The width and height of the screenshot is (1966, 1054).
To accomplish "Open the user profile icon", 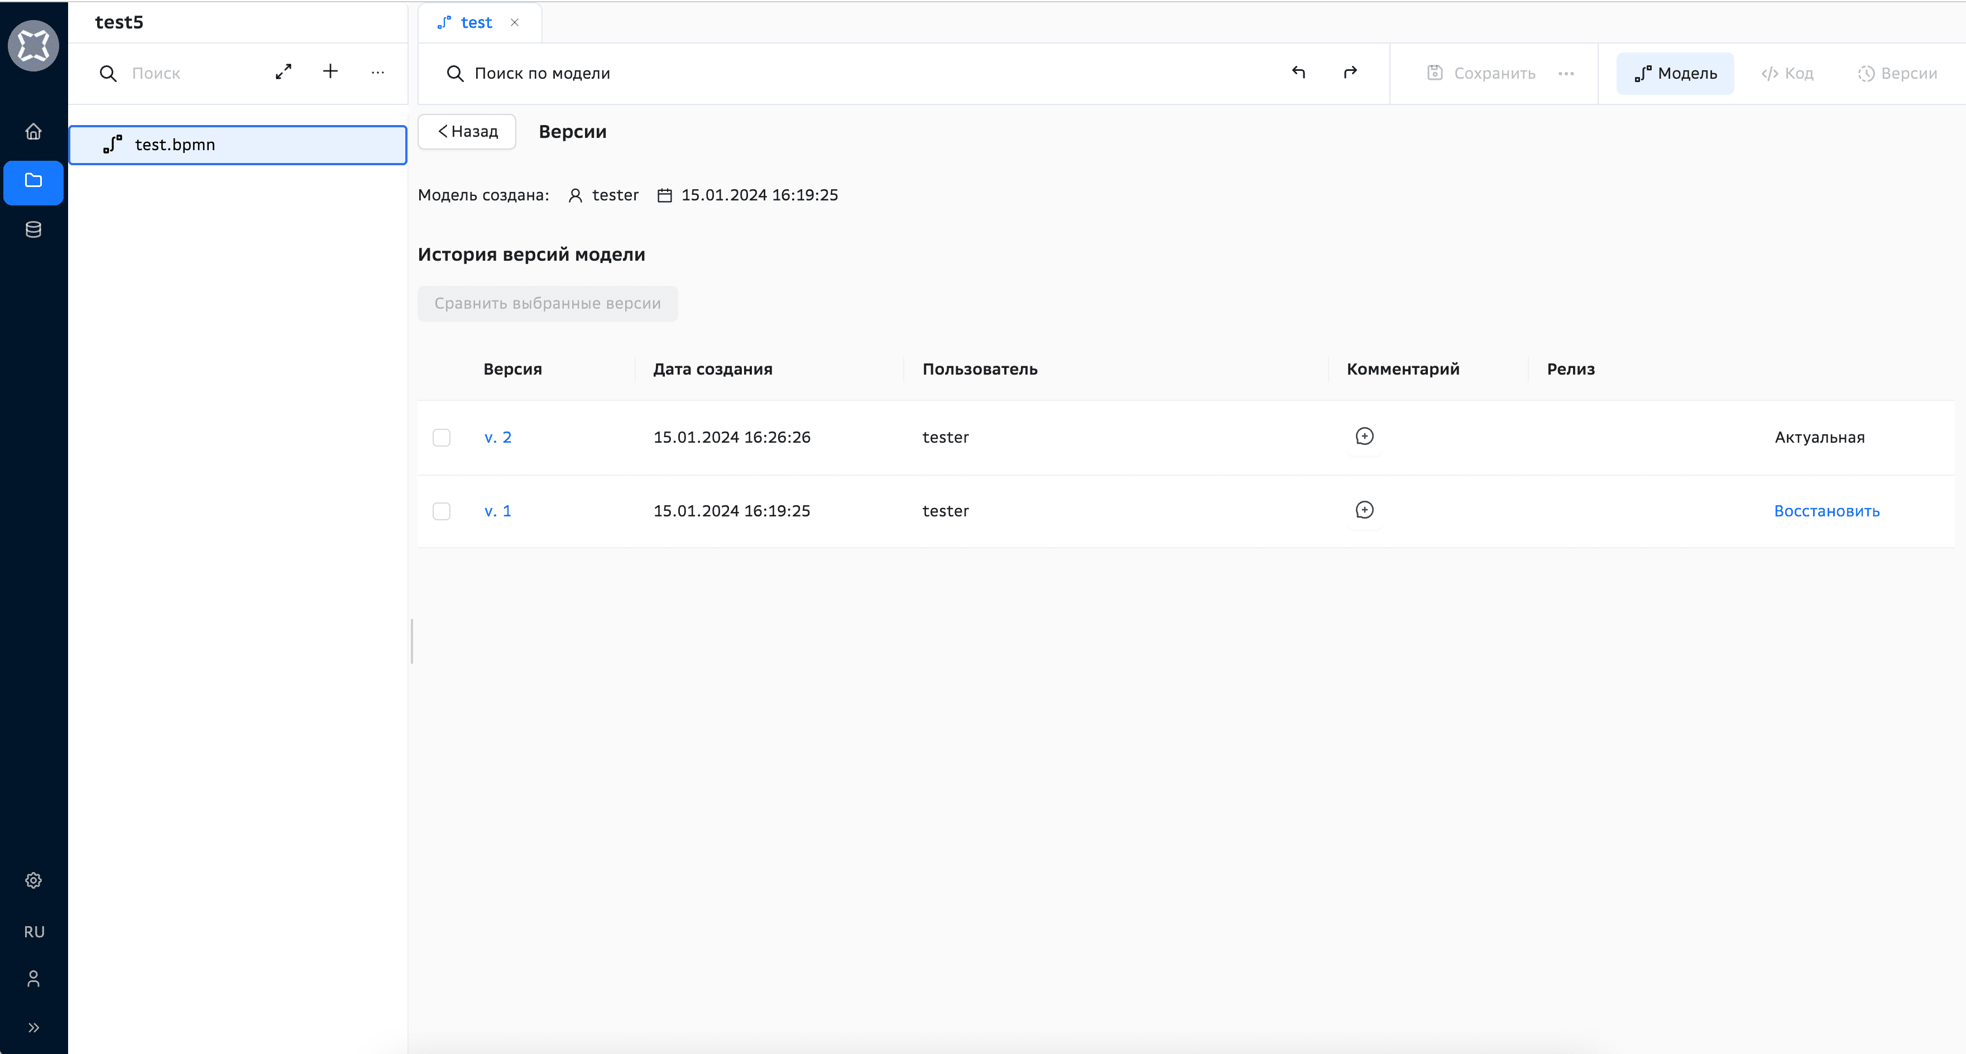I will click(33, 979).
